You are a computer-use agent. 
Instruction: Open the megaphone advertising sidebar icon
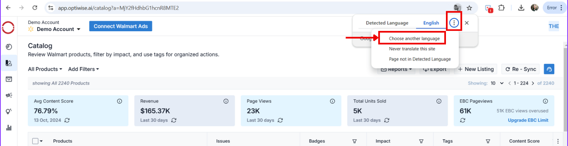point(9,95)
